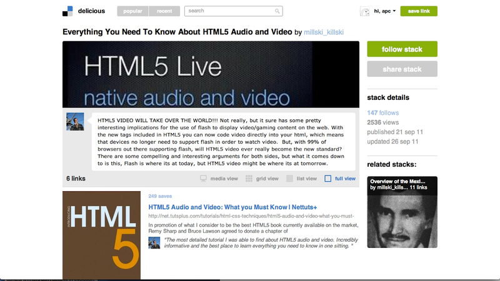Screen dimensions: 500x281
Task: Click the net.tutsplus.com URL text
Action: click(251, 216)
